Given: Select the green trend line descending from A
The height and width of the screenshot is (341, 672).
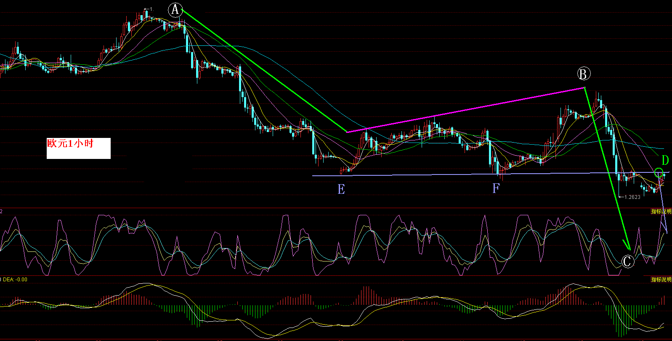Looking at the screenshot, I should tap(264, 71).
